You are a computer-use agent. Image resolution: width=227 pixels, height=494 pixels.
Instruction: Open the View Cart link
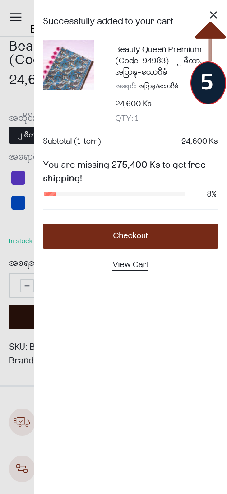tap(130, 265)
